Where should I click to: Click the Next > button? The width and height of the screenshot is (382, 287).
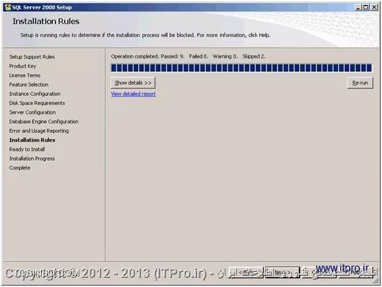[x=282, y=272]
